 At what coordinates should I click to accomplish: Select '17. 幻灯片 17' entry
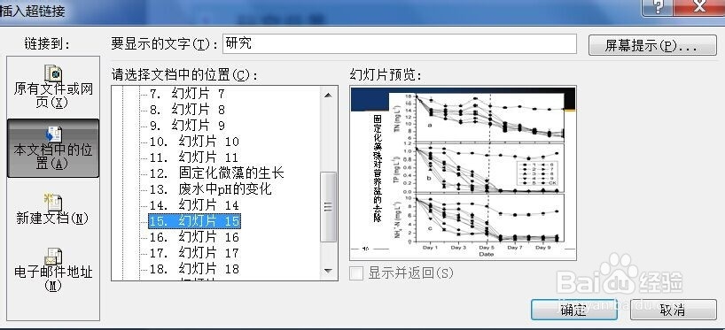[x=194, y=253]
